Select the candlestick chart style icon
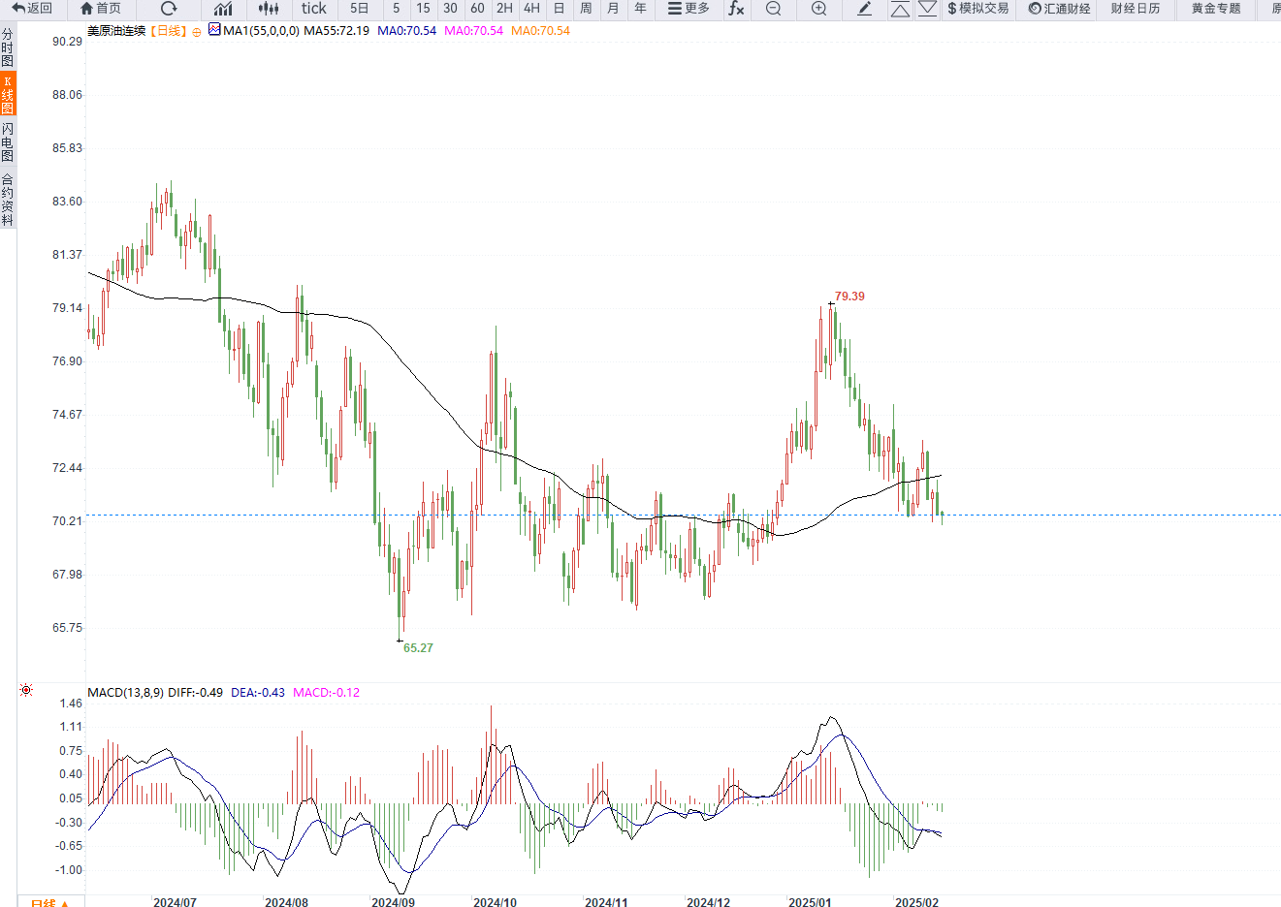The height and width of the screenshot is (907, 1281). [270, 9]
